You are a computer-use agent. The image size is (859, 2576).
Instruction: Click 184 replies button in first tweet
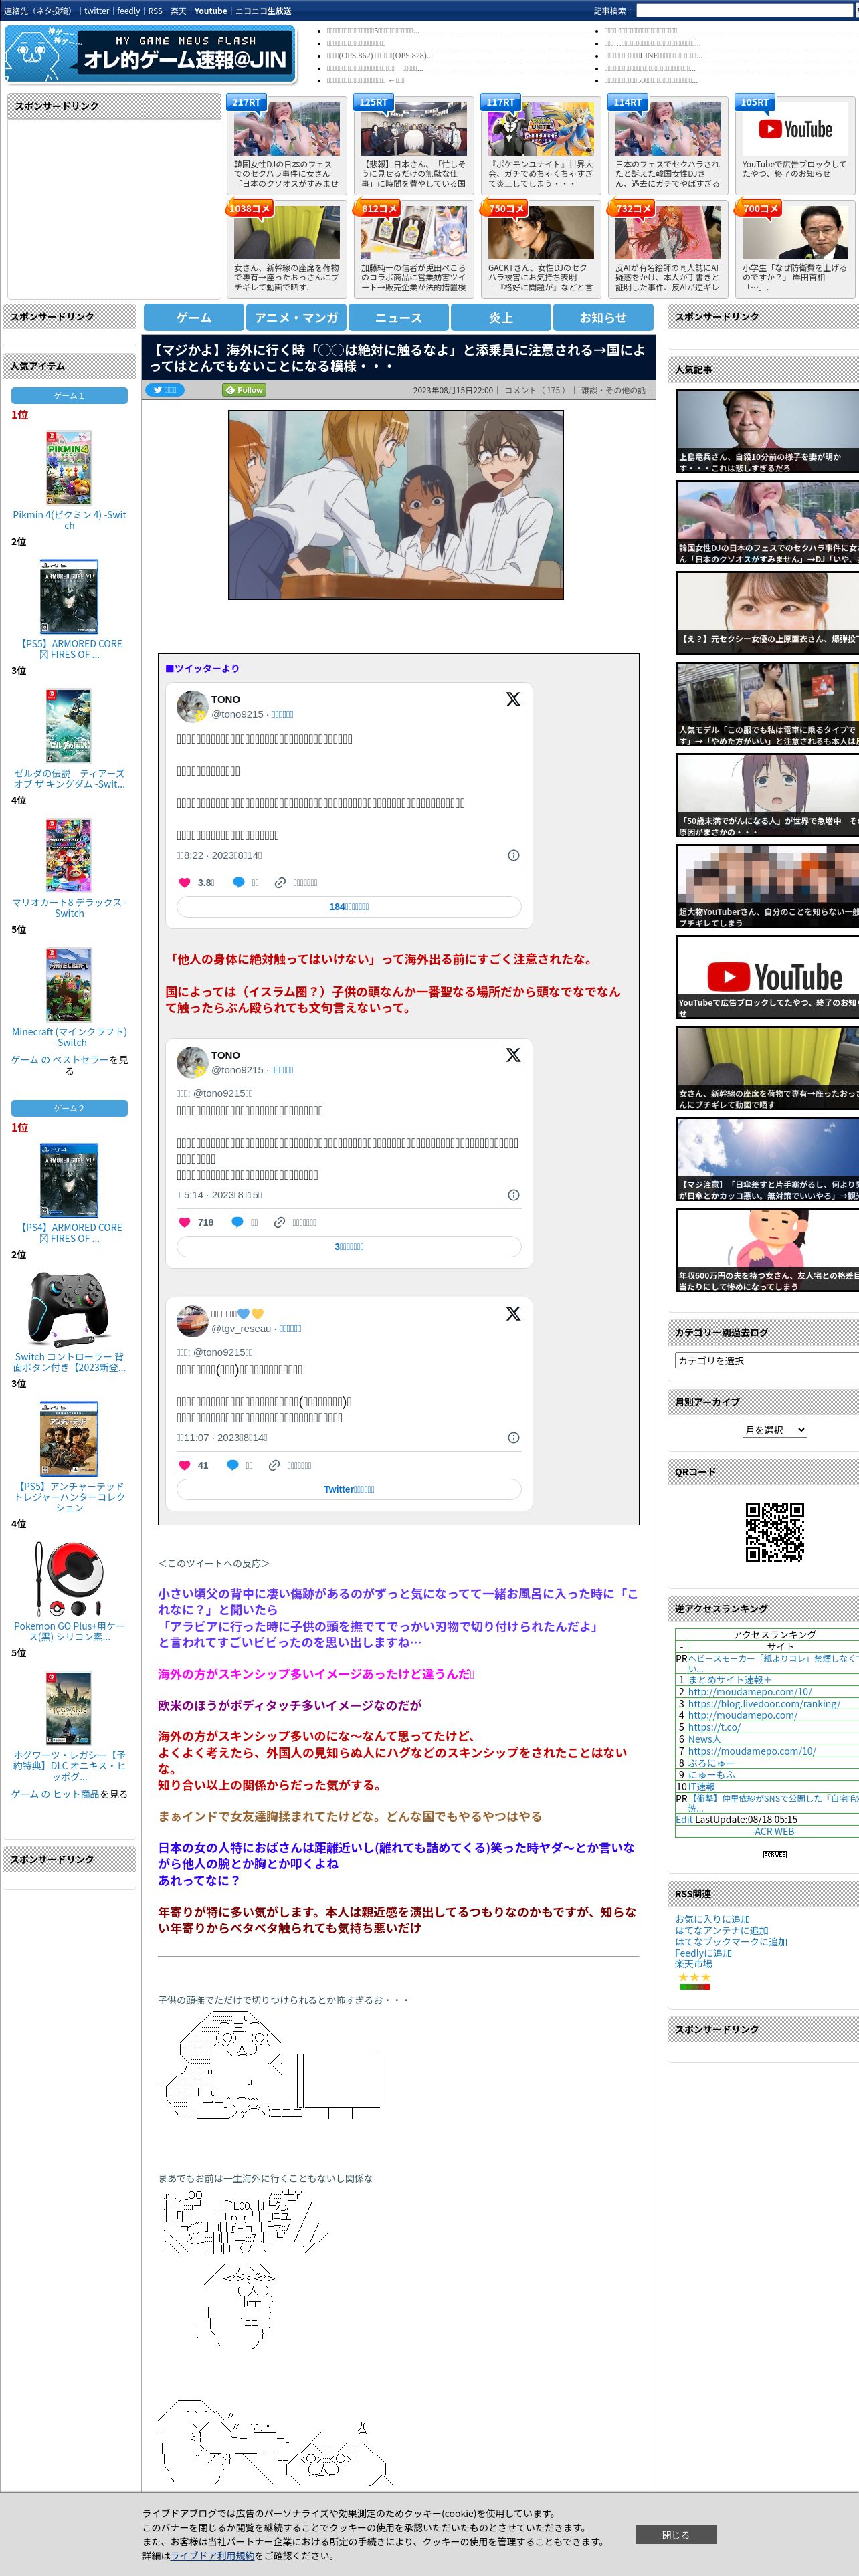point(349,906)
